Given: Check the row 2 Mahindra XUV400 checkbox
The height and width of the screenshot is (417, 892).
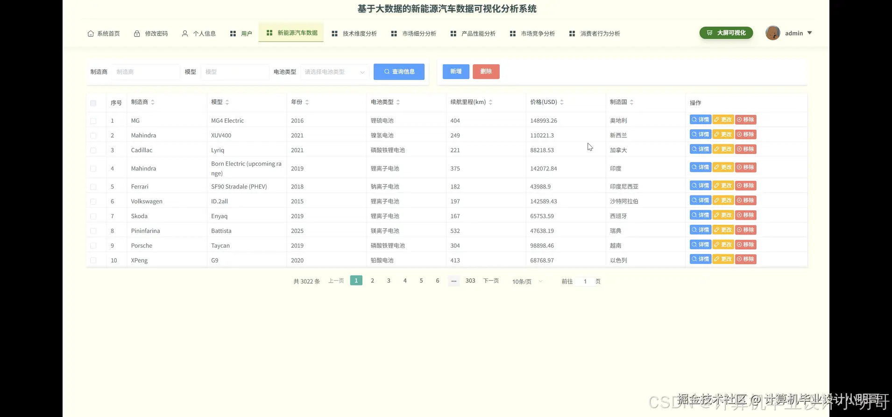Looking at the screenshot, I should click(93, 136).
